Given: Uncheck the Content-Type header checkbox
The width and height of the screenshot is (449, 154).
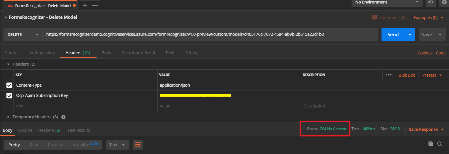Looking at the screenshot, I should tap(9, 85).
